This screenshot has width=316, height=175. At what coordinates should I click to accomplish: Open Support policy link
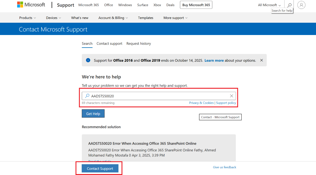(x=226, y=103)
